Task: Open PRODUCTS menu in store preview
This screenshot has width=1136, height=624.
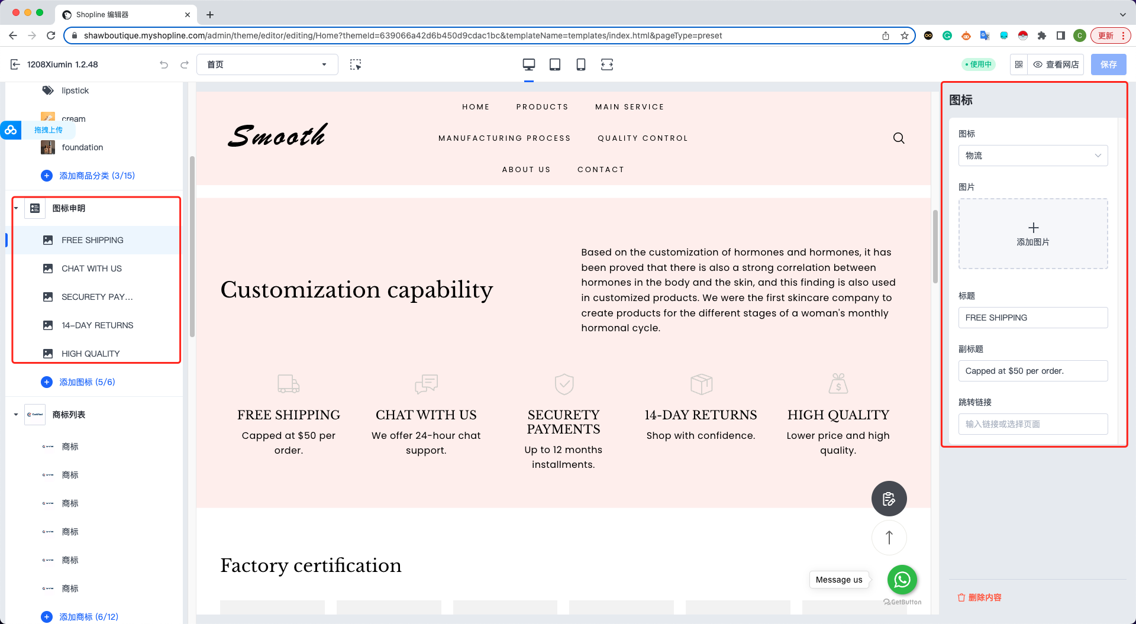Action: pyautogui.click(x=542, y=107)
